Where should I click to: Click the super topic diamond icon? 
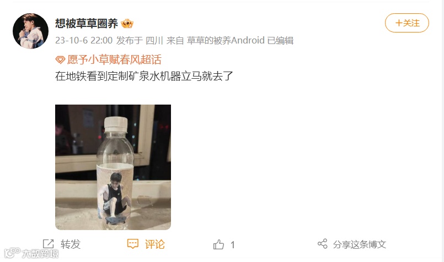tap(60, 59)
